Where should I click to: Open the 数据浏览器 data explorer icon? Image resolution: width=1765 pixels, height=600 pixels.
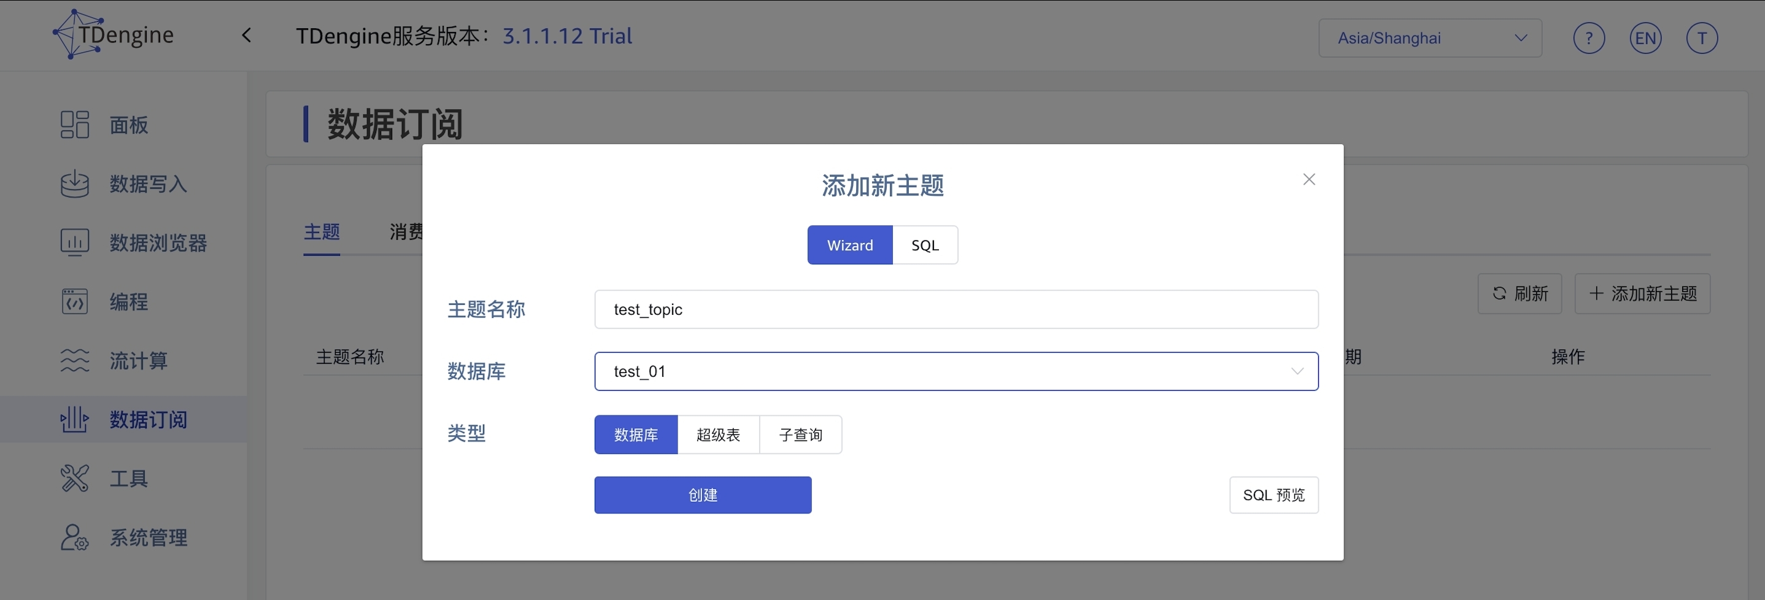click(x=75, y=242)
